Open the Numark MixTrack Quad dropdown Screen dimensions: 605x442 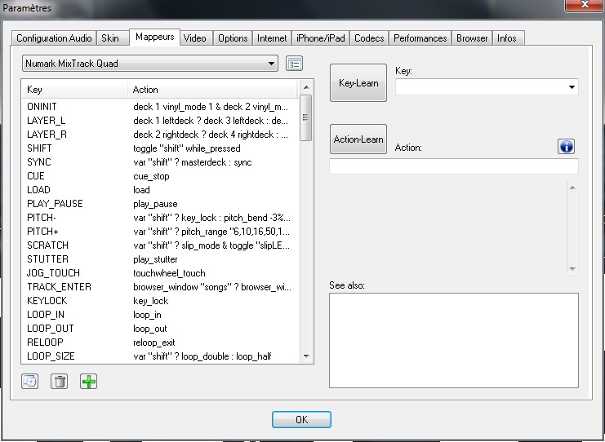pyautogui.click(x=150, y=64)
